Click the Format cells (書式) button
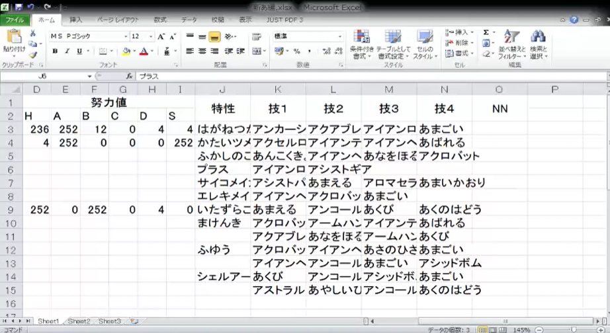 coord(459,54)
